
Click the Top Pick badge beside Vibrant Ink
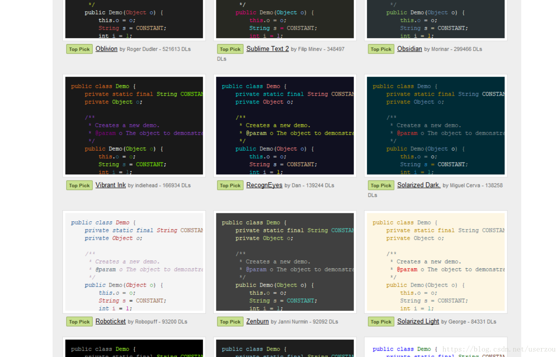tap(79, 186)
